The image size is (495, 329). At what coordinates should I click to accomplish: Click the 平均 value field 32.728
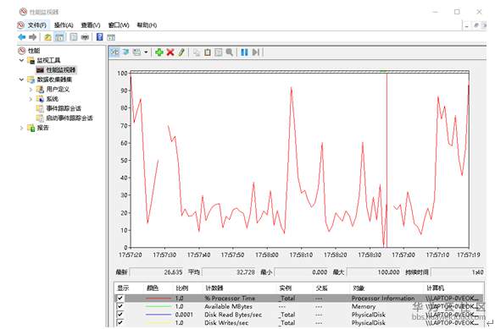coord(229,272)
